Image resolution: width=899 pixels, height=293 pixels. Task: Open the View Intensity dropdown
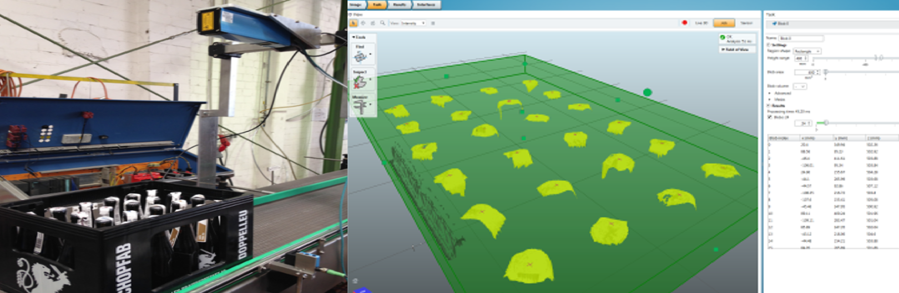(x=407, y=23)
